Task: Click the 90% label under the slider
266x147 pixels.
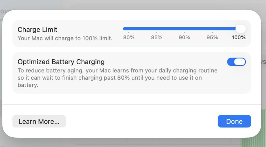Action: [184, 38]
